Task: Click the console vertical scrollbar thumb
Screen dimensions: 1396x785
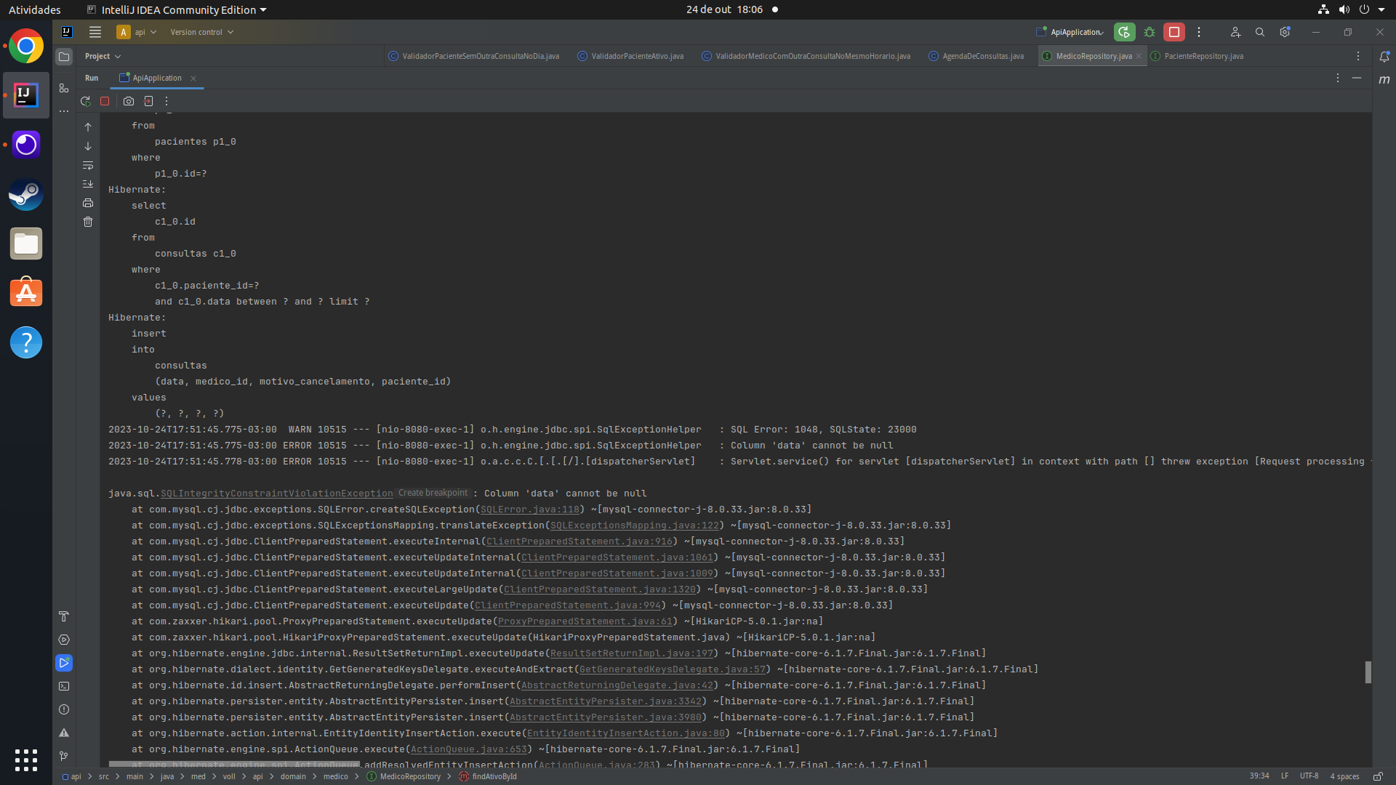Action: pos(1368,672)
